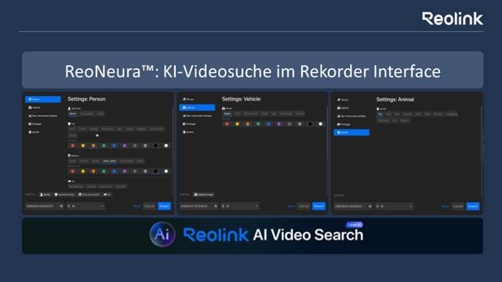This screenshot has height=282, width=502.
Task: Pick yellow swatch in Settings: Vehicle color row
Action: (237, 124)
